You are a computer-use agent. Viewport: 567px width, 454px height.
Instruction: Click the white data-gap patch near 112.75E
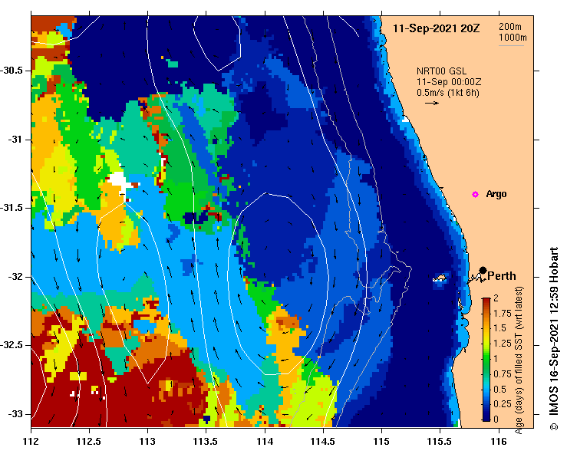pos(120,181)
